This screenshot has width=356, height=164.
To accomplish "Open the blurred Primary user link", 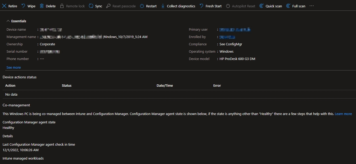I will click(235, 30).
